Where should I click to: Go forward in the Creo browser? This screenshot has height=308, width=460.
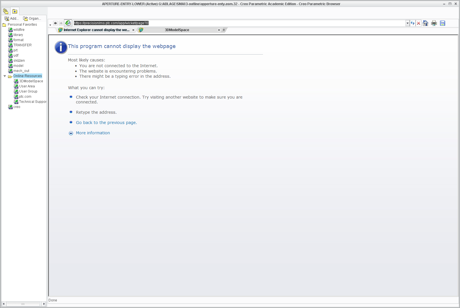click(x=61, y=23)
